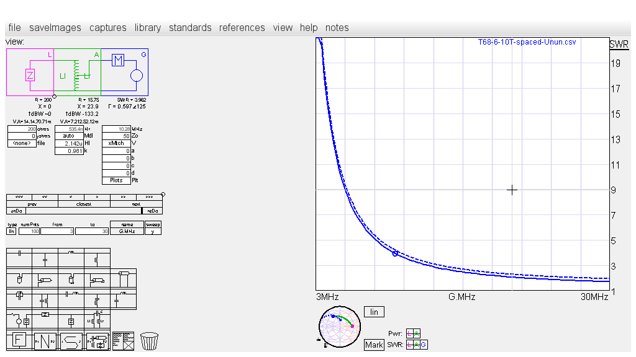The width and height of the screenshot is (636, 357).
Task: Open the saveImages menu
Action: coord(55,27)
